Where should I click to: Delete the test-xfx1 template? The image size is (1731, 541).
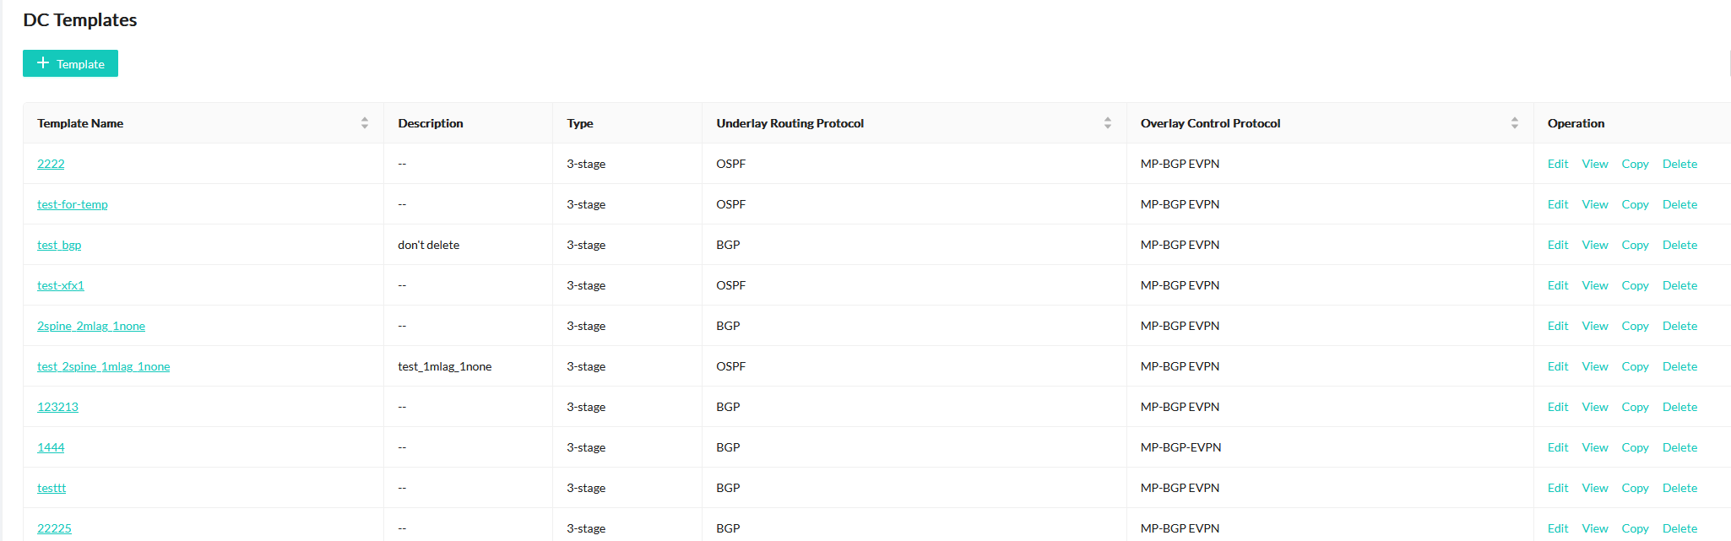(x=1679, y=285)
